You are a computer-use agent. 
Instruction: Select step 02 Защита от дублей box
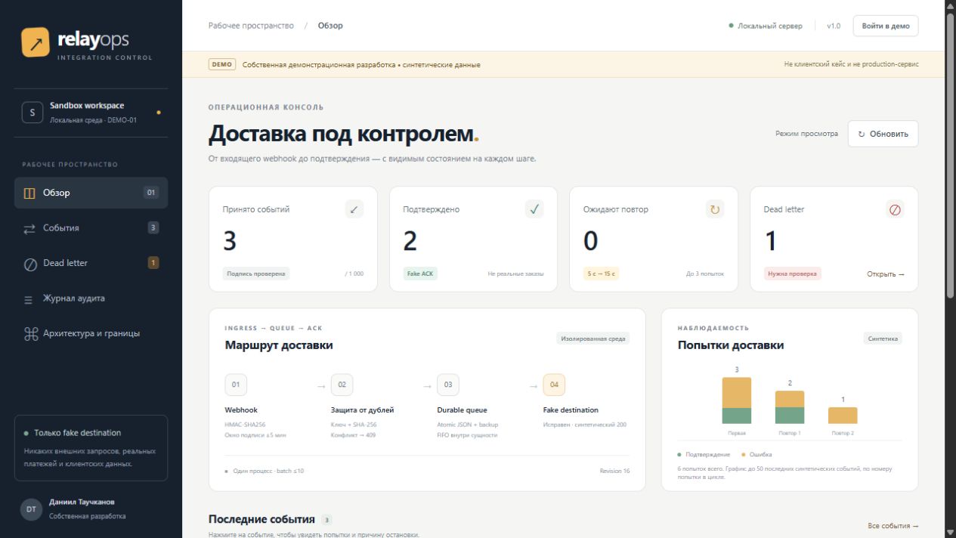click(342, 385)
